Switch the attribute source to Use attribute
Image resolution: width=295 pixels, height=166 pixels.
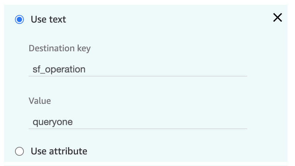tap(19, 151)
